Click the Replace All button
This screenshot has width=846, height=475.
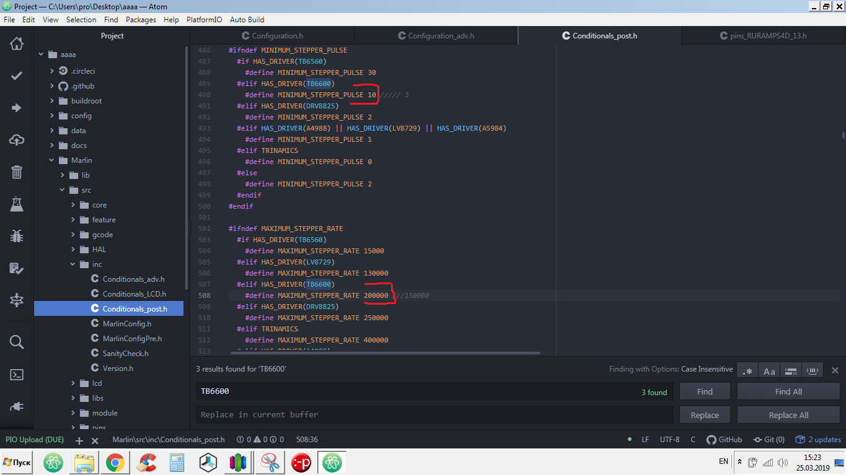(x=788, y=415)
